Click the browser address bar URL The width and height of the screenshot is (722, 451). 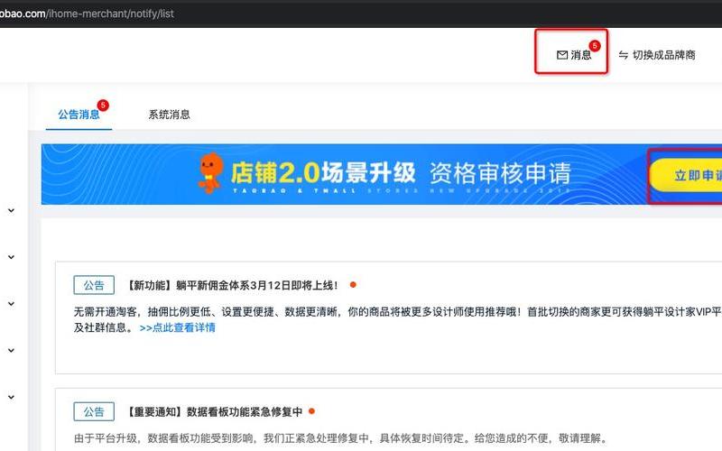point(87,14)
